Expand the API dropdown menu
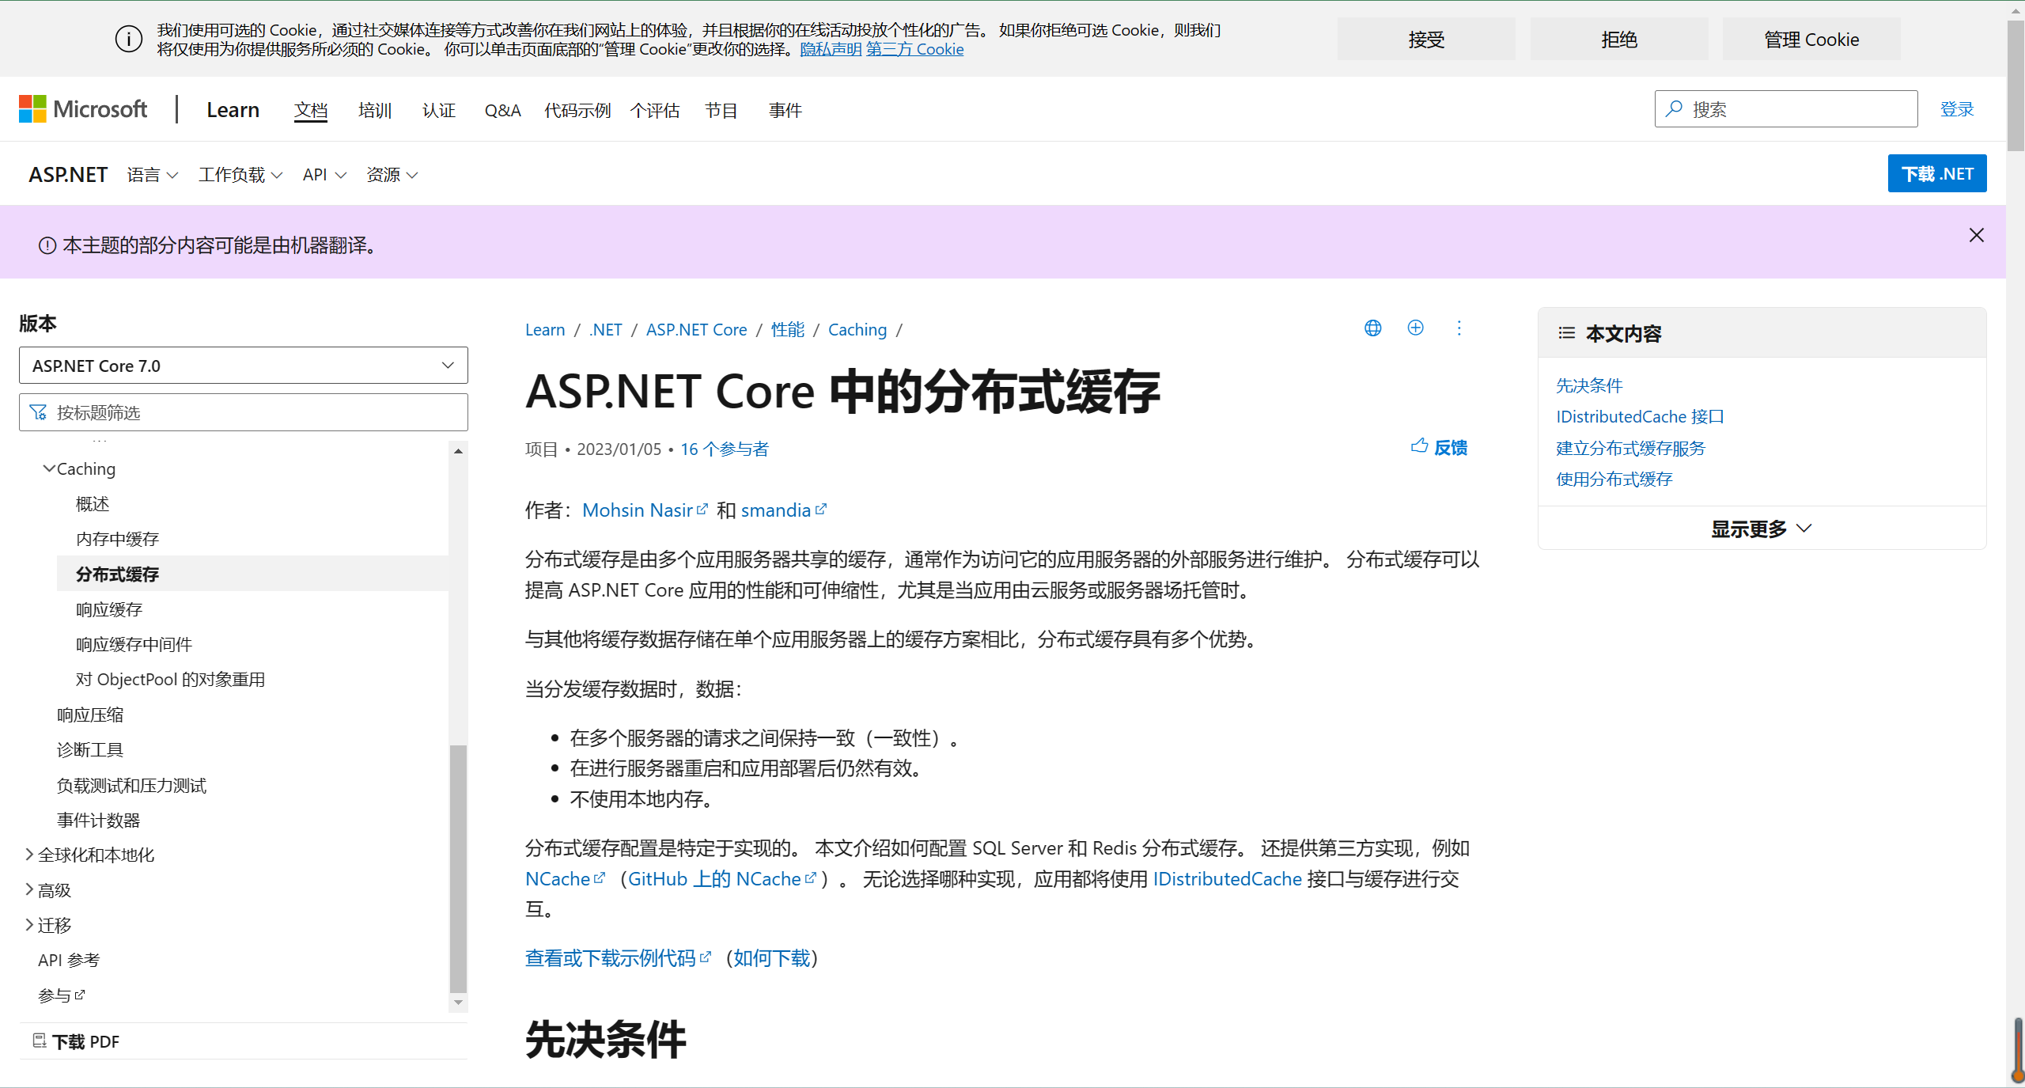This screenshot has height=1088, width=2025. coord(324,175)
